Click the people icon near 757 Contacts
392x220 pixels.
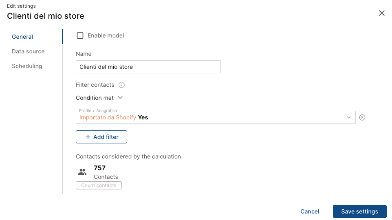coord(82,172)
